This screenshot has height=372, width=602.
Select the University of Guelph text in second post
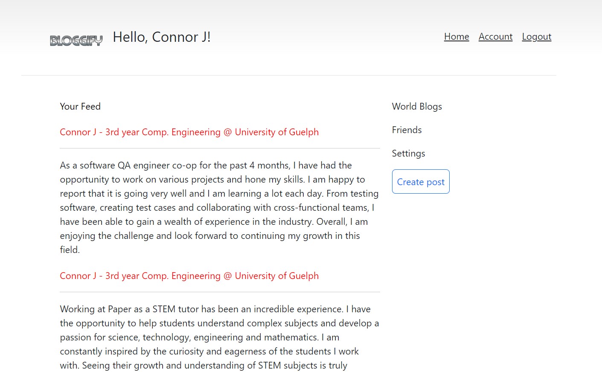pyautogui.click(x=276, y=276)
